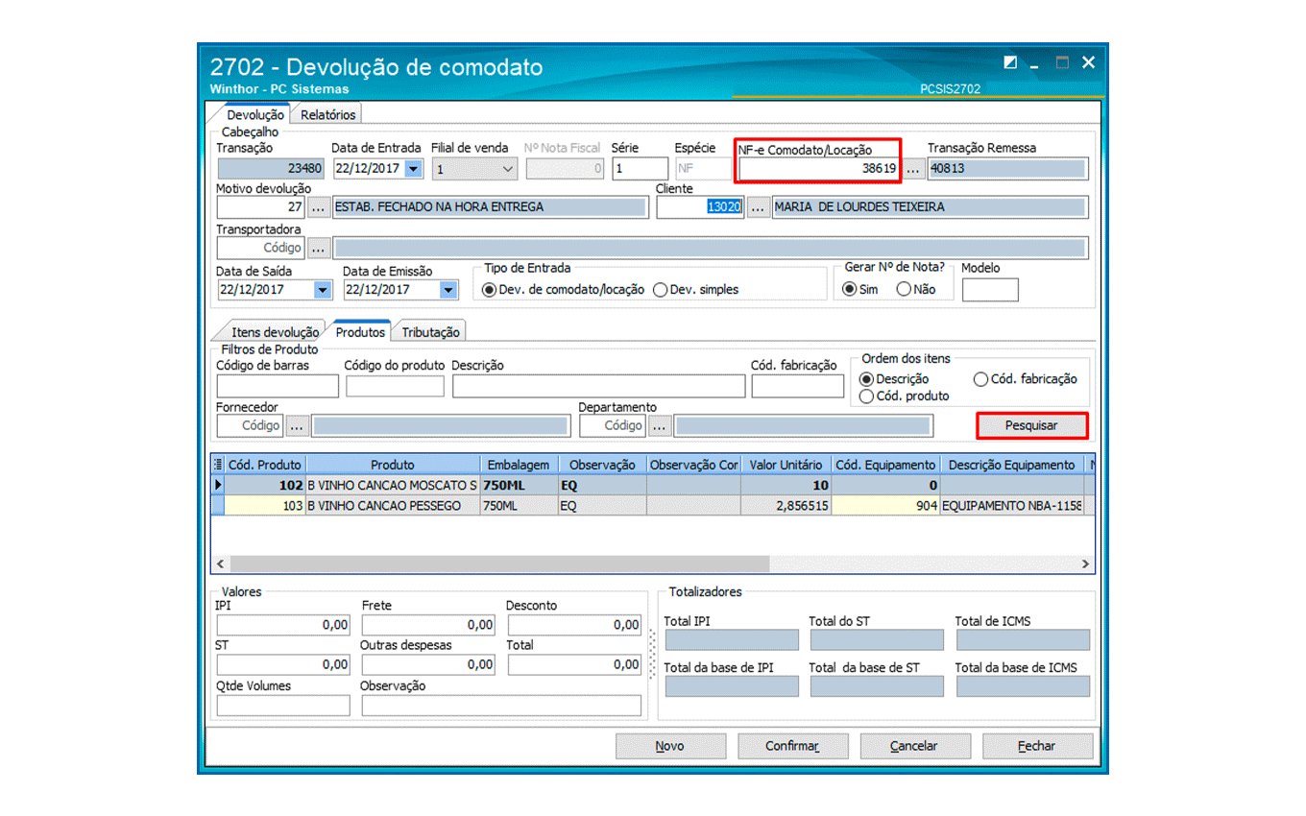Click the Pesquisar button
This screenshot has width=1306, height=816.
pyautogui.click(x=1031, y=425)
